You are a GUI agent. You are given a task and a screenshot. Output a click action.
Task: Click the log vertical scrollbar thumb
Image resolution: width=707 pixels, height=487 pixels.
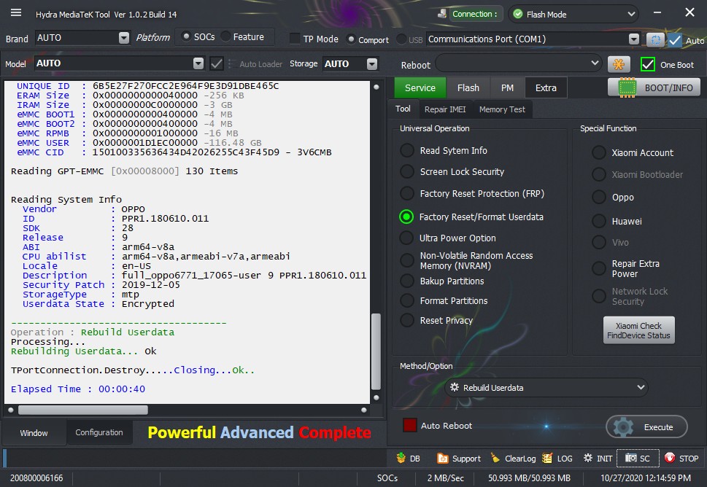(376, 351)
